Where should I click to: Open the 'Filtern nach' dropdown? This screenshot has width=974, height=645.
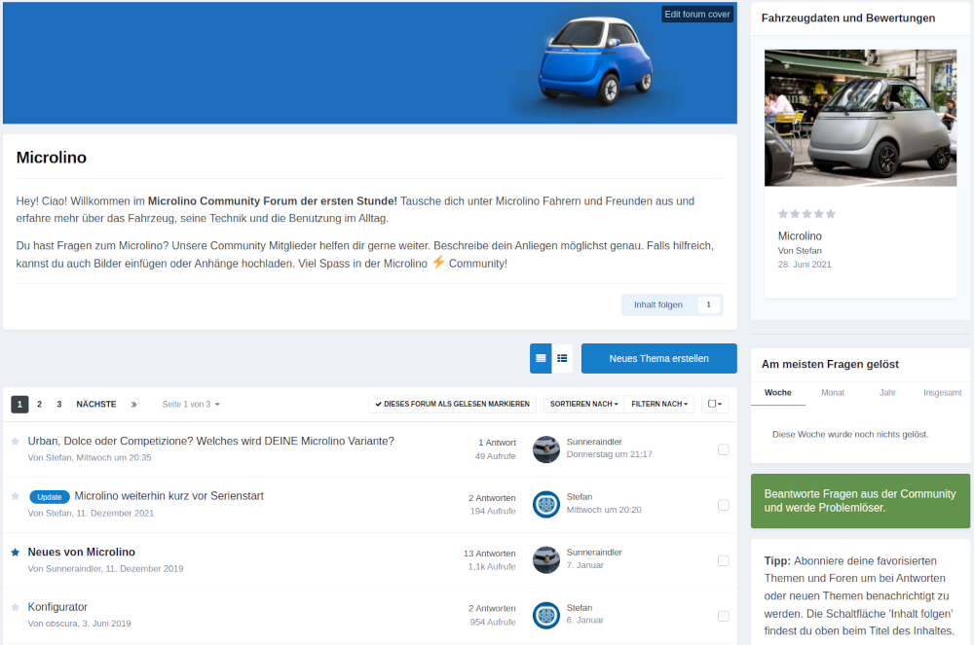659,404
